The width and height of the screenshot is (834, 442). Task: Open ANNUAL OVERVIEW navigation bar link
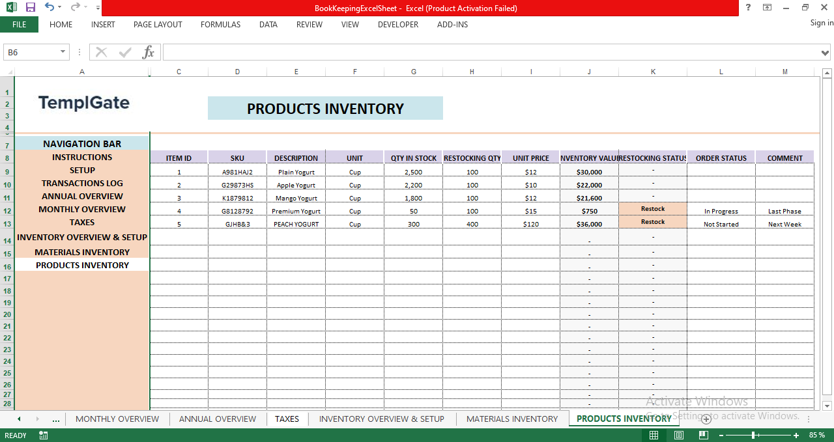coord(82,196)
